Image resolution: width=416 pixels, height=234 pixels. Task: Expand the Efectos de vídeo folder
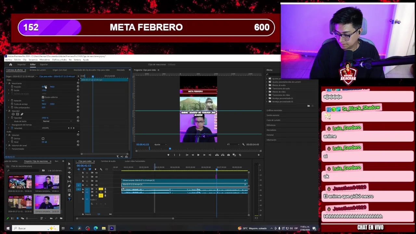[x=266, y=92]
